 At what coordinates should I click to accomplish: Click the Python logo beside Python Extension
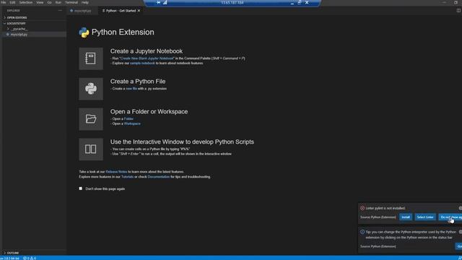tap(84, 32)
